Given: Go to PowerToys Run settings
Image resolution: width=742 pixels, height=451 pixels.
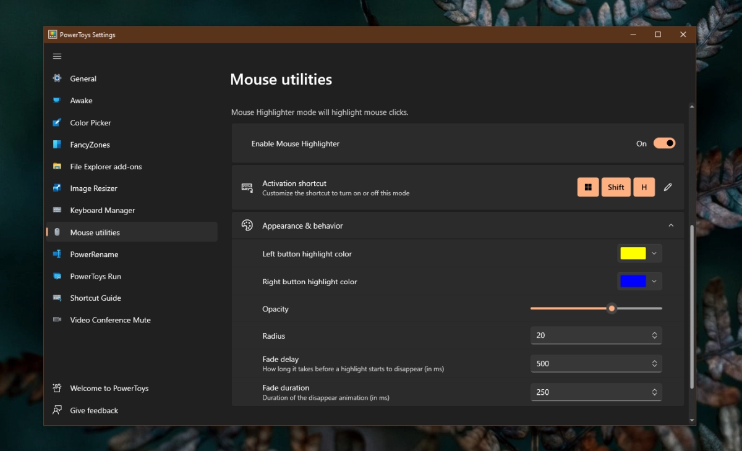Looking at the screenshot, I should pos(132,276).
